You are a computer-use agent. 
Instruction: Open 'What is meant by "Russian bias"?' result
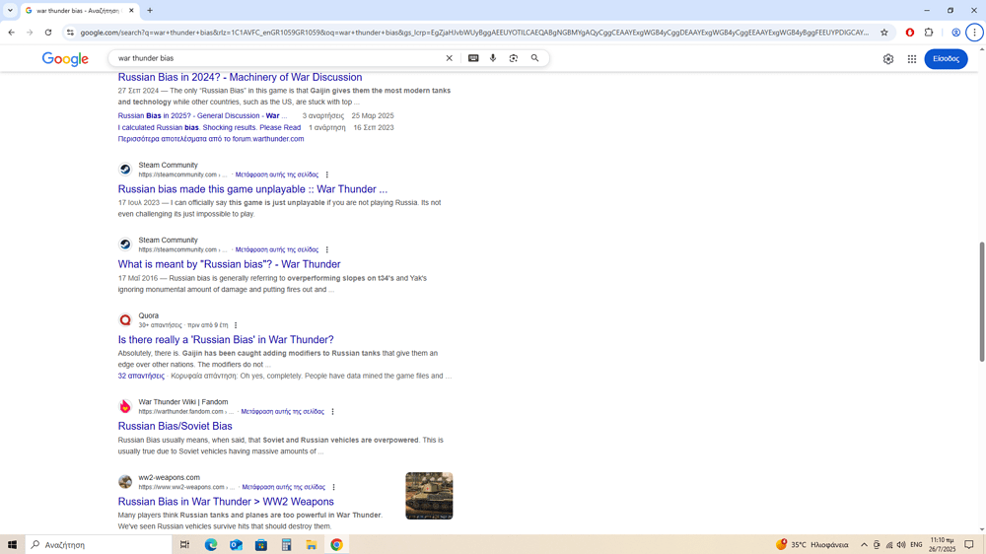[229, 264]
